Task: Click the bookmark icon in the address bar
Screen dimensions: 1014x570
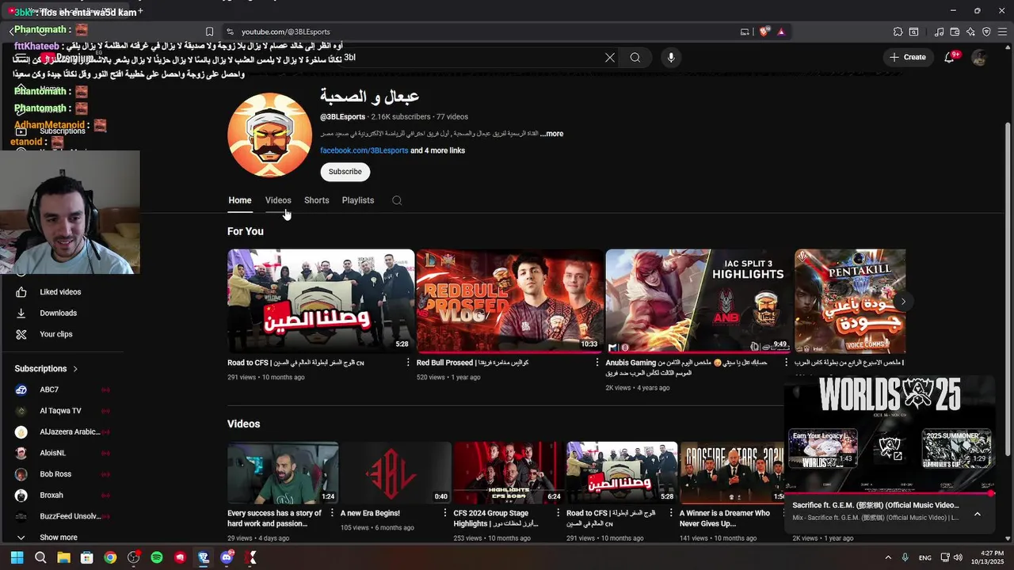Action: [x=209, y=32]
